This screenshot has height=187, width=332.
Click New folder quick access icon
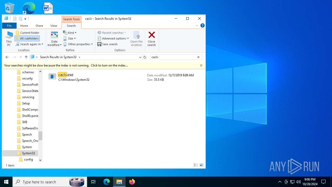pyautogui.click(x=20, y=19)
